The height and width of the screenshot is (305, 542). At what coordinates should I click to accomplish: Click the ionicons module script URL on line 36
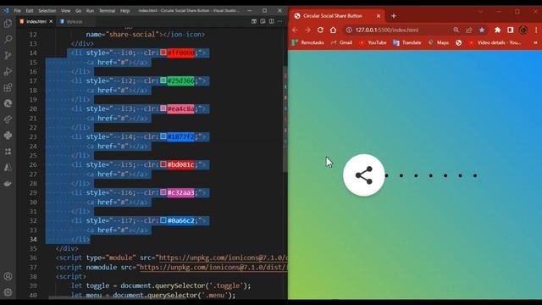click(223, 258)
